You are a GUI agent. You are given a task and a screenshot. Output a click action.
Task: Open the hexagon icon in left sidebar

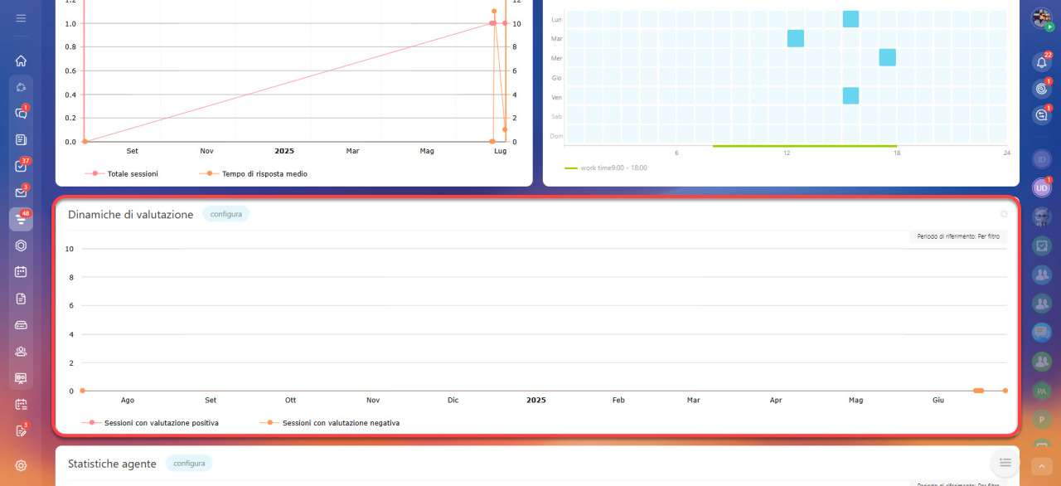[x=21, y=245]
